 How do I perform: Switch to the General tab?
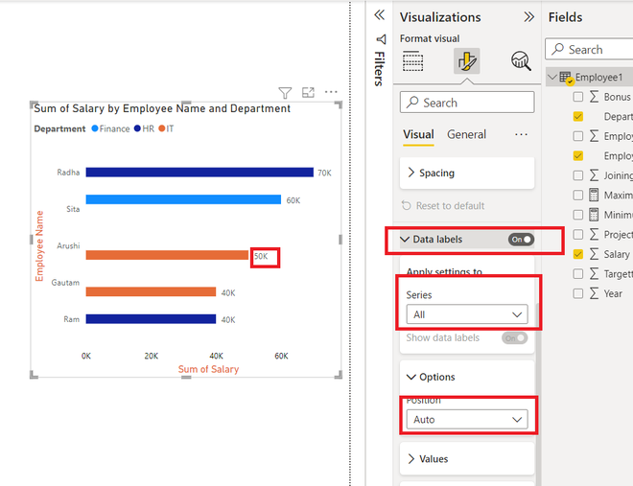(466, 134)
